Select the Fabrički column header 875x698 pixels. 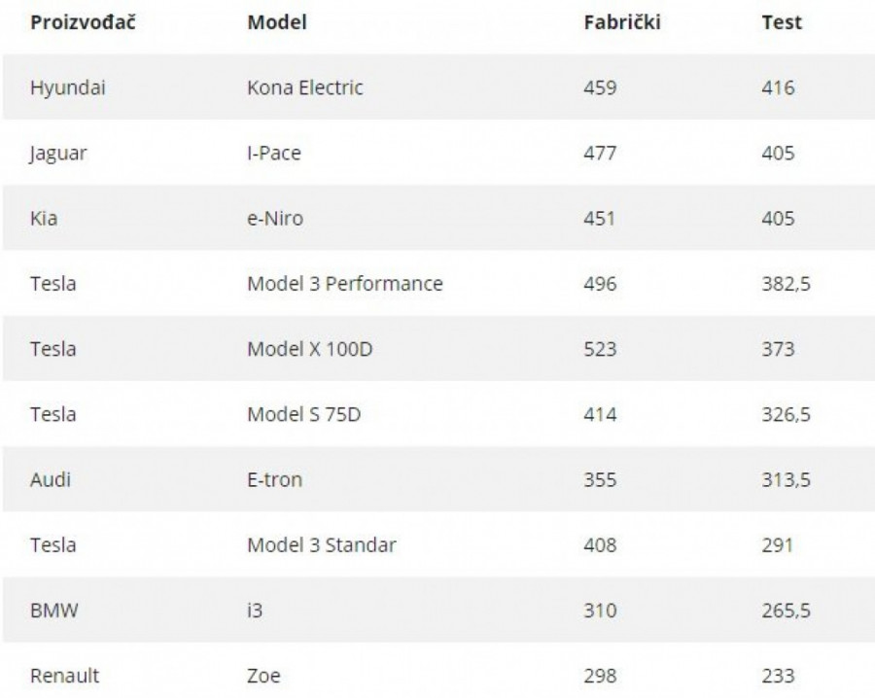tap(622, 22)
